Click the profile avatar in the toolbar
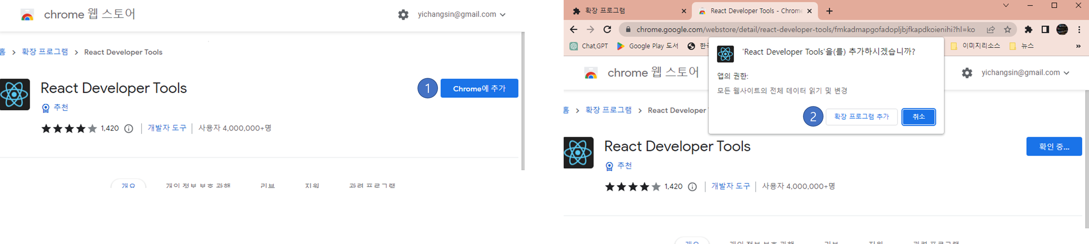This screenshot has width=1089, height=244. click(x=1062, y=30)
